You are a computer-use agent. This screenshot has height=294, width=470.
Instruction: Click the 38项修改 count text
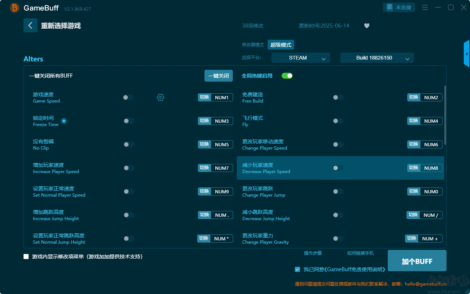click(253, 26)
